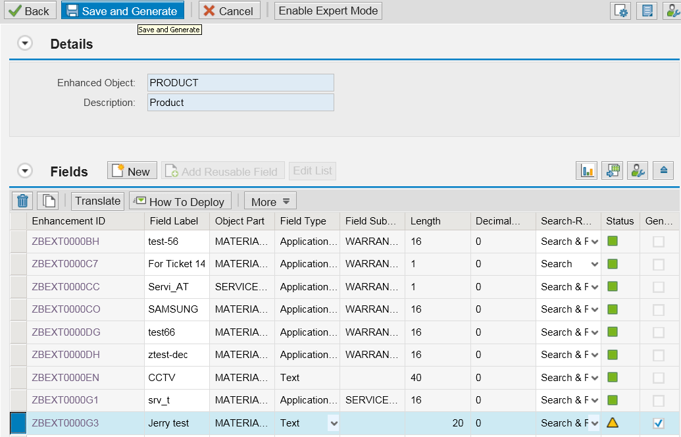Click Status column header
Screen dimensions: 681x437
pos(620,221)
